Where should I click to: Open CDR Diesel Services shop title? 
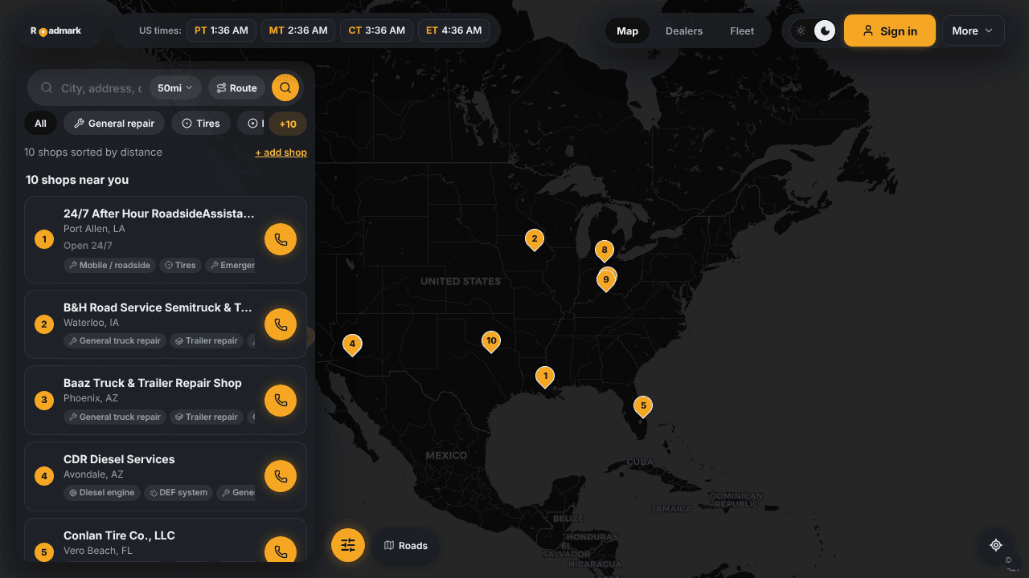tap(119, 459)
